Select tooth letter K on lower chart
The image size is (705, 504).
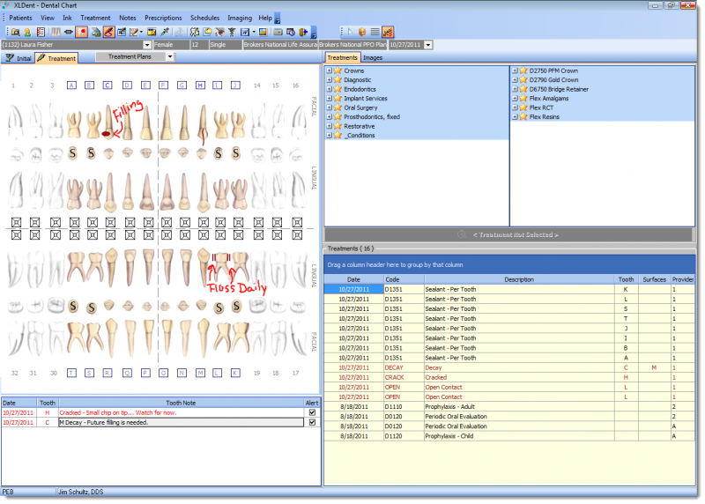[x=235, y=373]
